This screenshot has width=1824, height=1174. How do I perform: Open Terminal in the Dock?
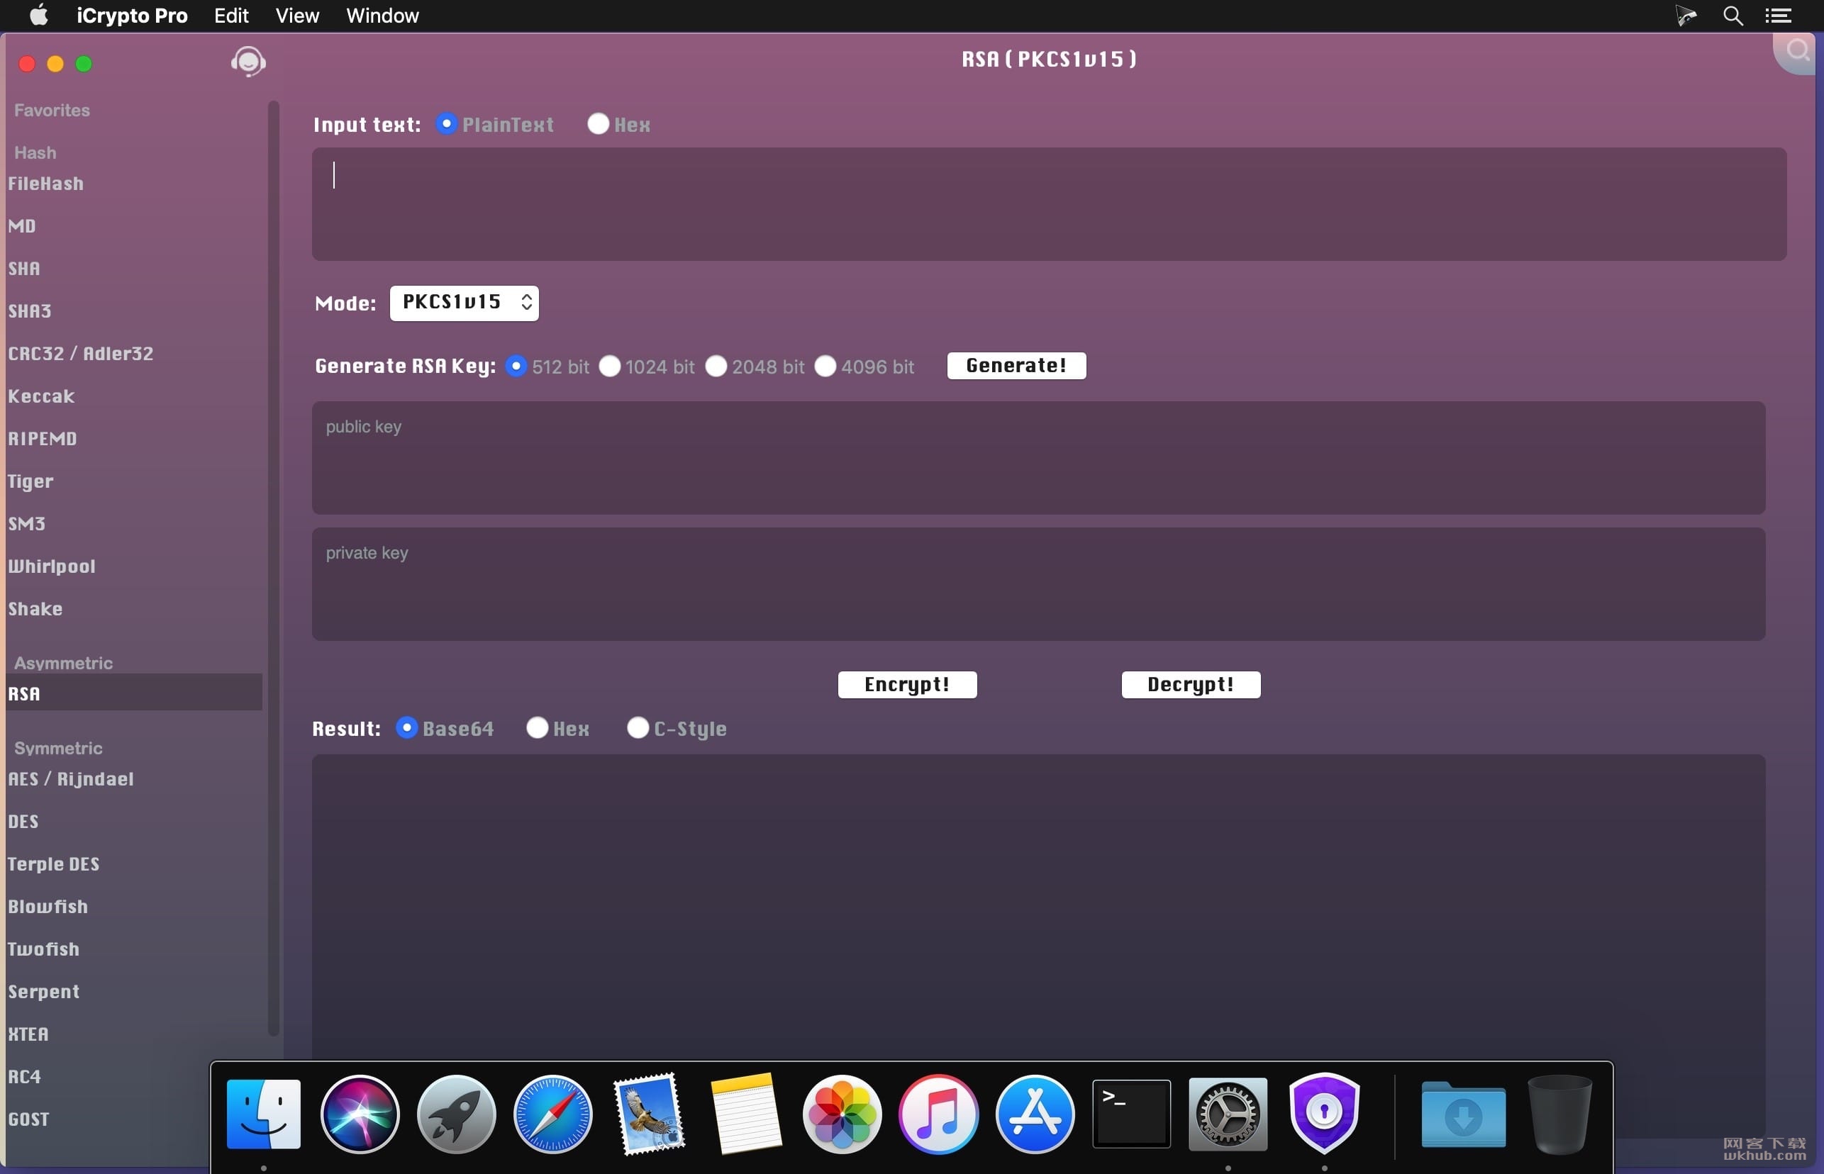1132,1114
